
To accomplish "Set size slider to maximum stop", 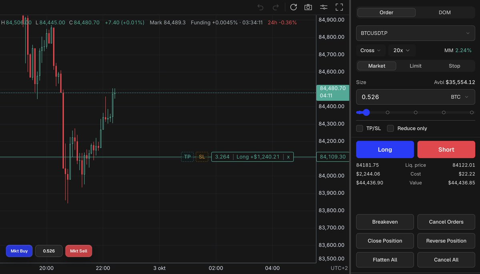I will [472, 112].
